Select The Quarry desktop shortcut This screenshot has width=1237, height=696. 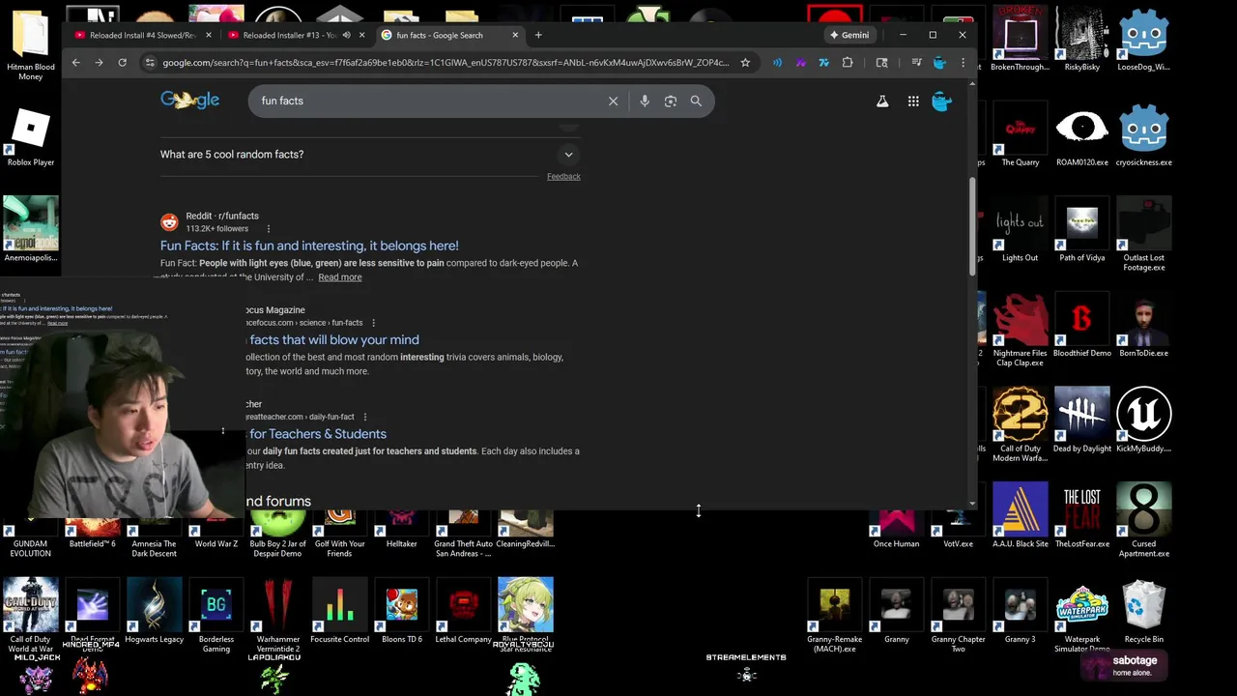click(x=1021, y=134)
